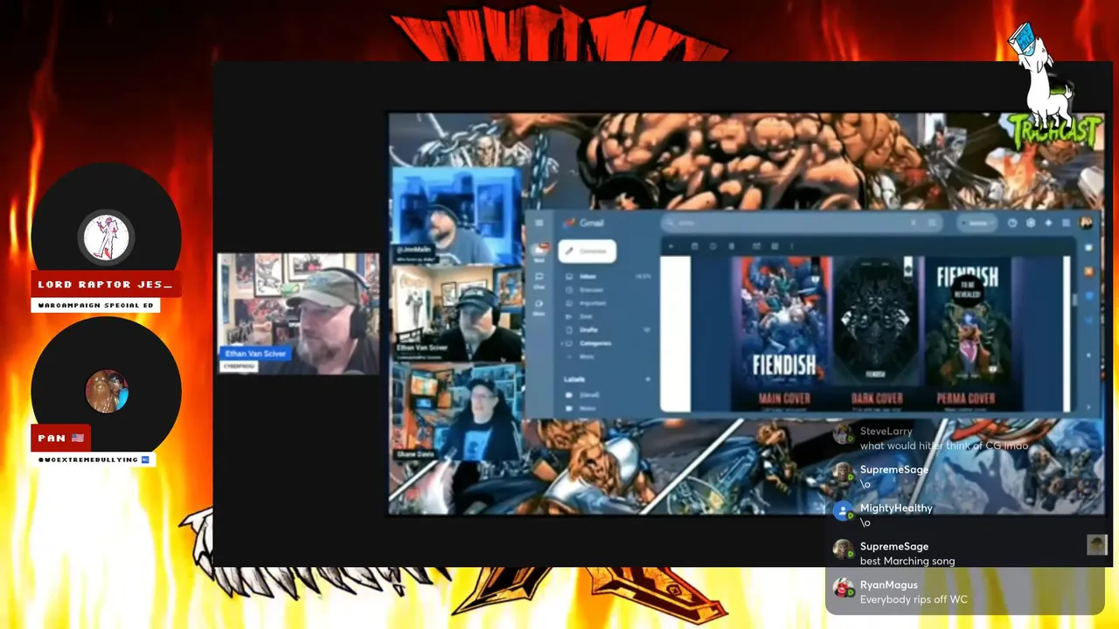Screen dimensions: 1119x629
Task: Select Ethan Van Sciver's large video tile
Action: [x=298, y=314]
